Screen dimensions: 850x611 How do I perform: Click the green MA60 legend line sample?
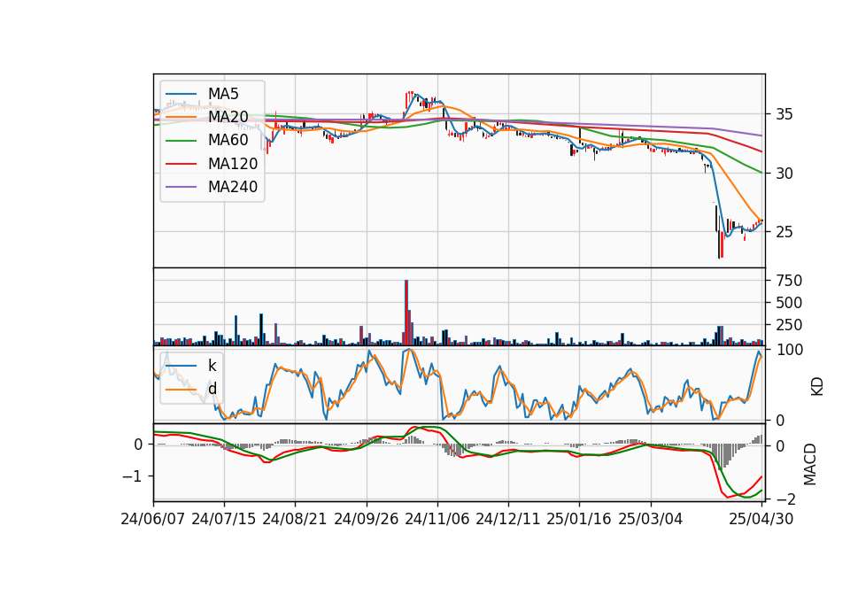coord(181,141)
